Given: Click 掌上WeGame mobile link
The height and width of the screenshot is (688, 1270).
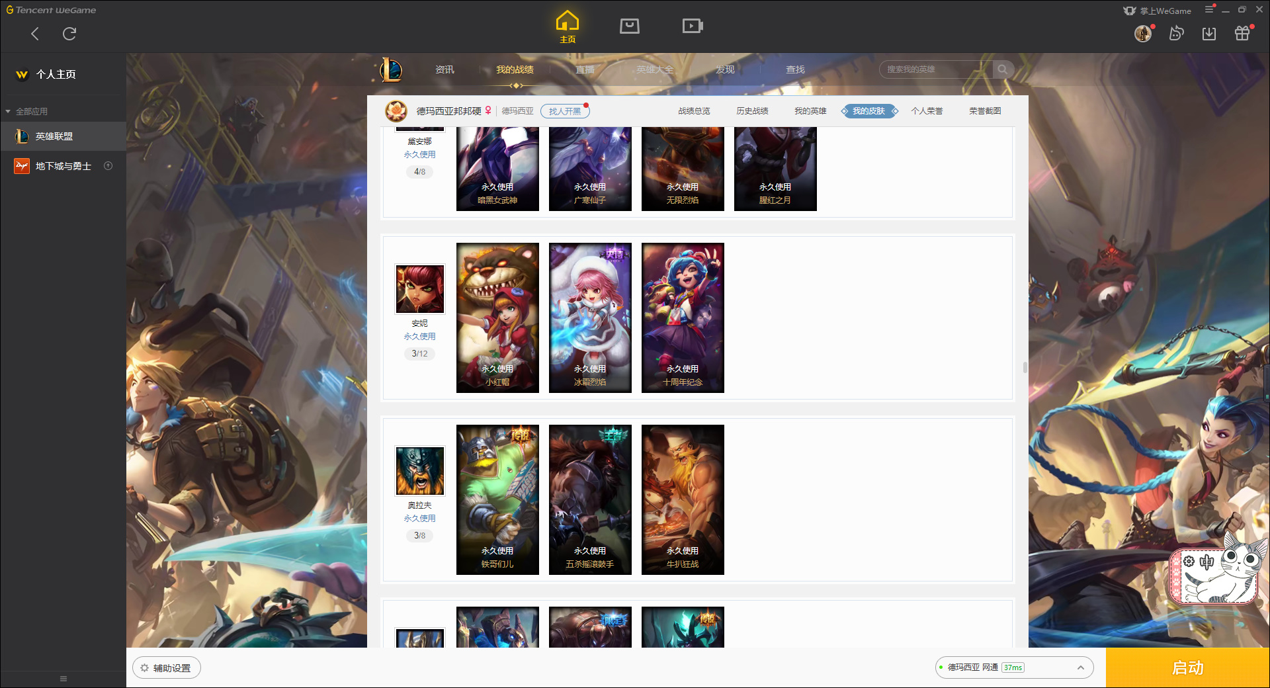Looking at the screenshot, I should 1158,11.
